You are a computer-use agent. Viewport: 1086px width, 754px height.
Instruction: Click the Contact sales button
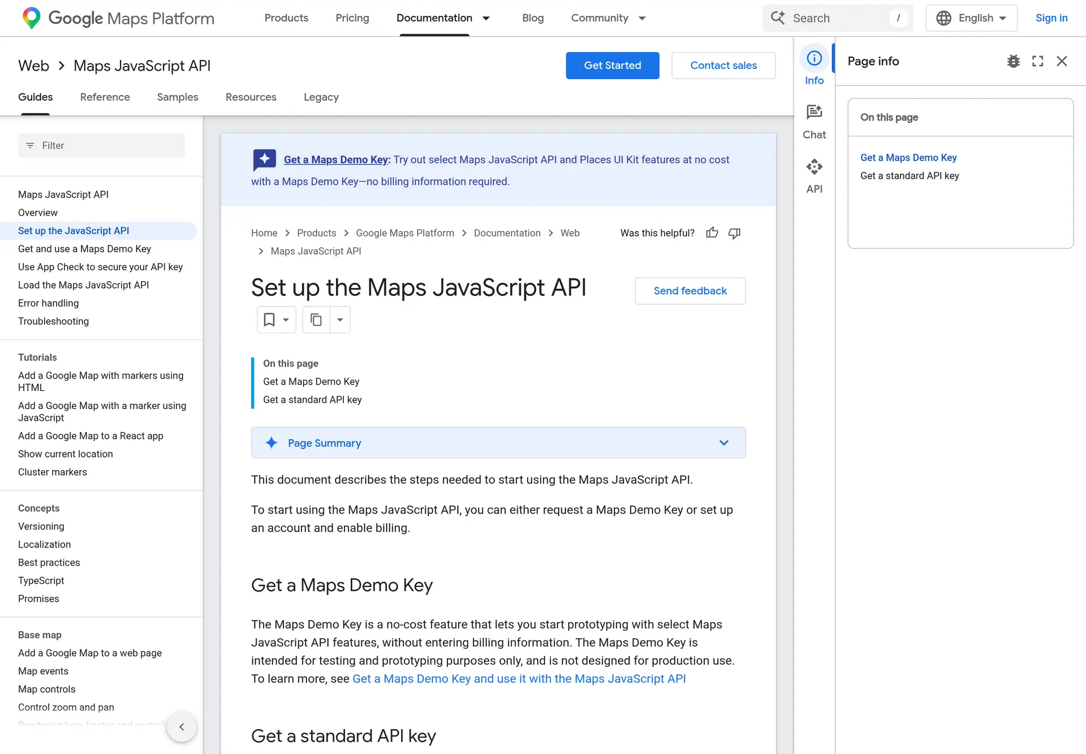(723, 66)
